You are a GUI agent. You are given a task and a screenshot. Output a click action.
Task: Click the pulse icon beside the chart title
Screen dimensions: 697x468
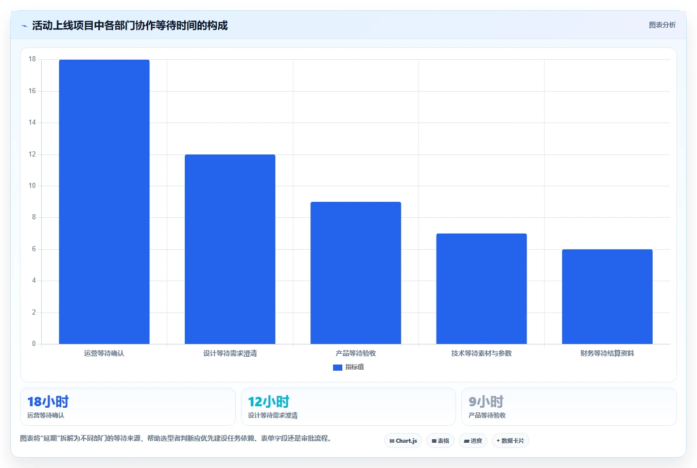pos(24,26)
